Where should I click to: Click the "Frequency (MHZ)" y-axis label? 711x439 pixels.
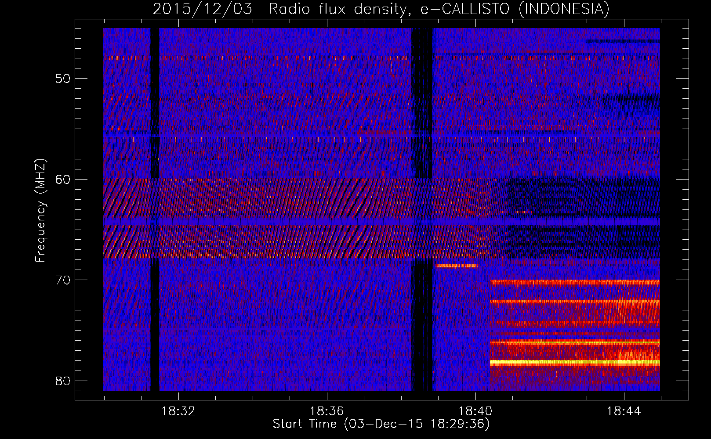coord(40,210)
